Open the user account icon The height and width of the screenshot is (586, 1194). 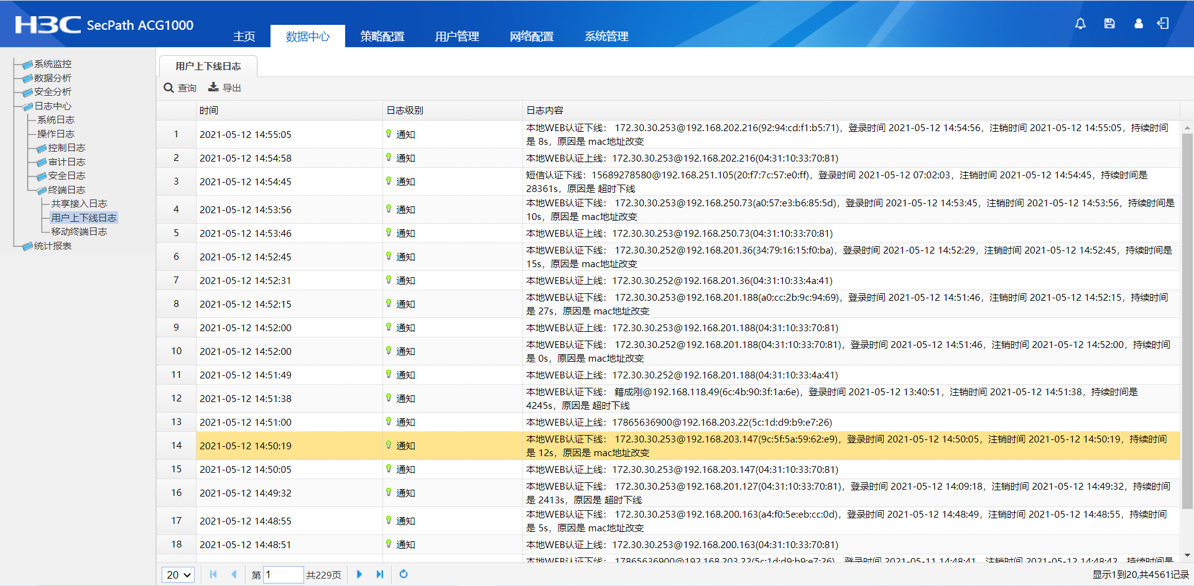1138,24
